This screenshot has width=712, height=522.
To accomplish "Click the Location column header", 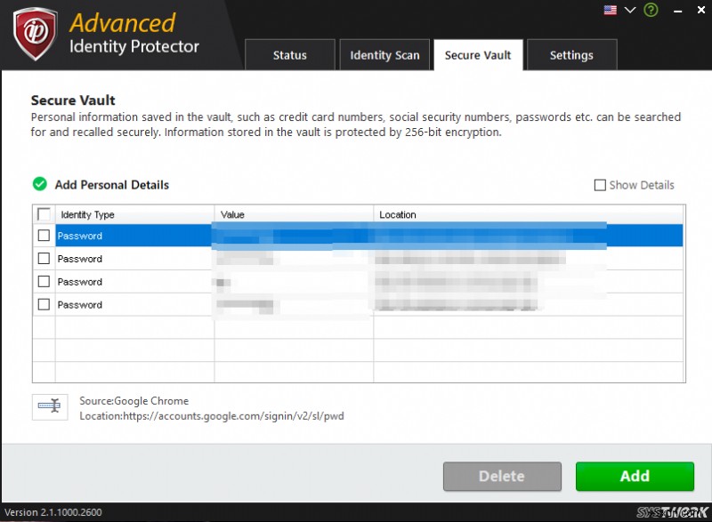I will point(398,213).
